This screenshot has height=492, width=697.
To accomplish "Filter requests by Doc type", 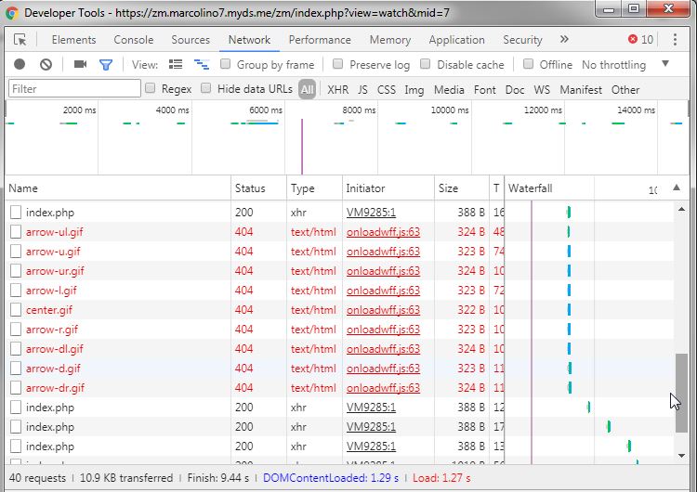I will pos(515,90).
